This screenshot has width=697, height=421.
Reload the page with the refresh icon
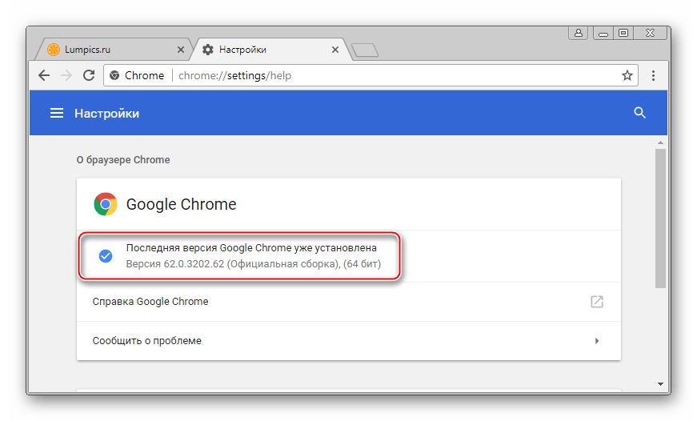coord(89,75)
